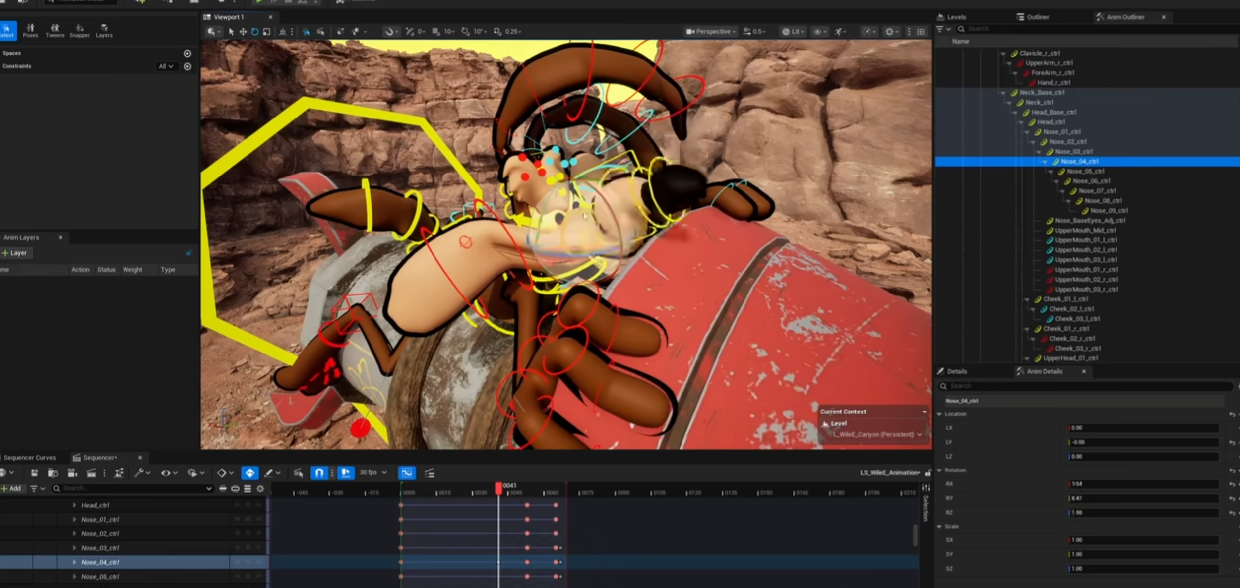Open sequencer view options eye menu
Screen dimensions: 1240x588
[169, 473]
